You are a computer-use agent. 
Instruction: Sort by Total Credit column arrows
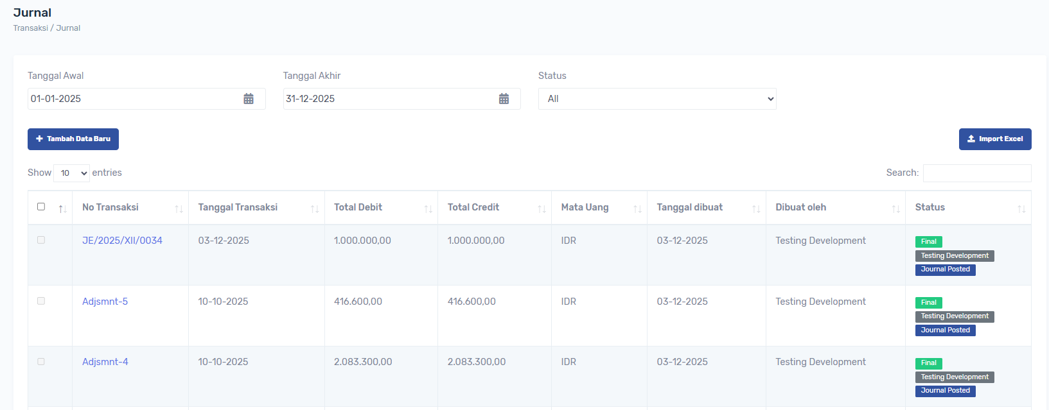(x=542, y=209)
